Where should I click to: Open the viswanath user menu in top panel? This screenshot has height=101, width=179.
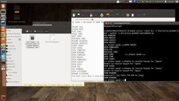click(169, 2)
